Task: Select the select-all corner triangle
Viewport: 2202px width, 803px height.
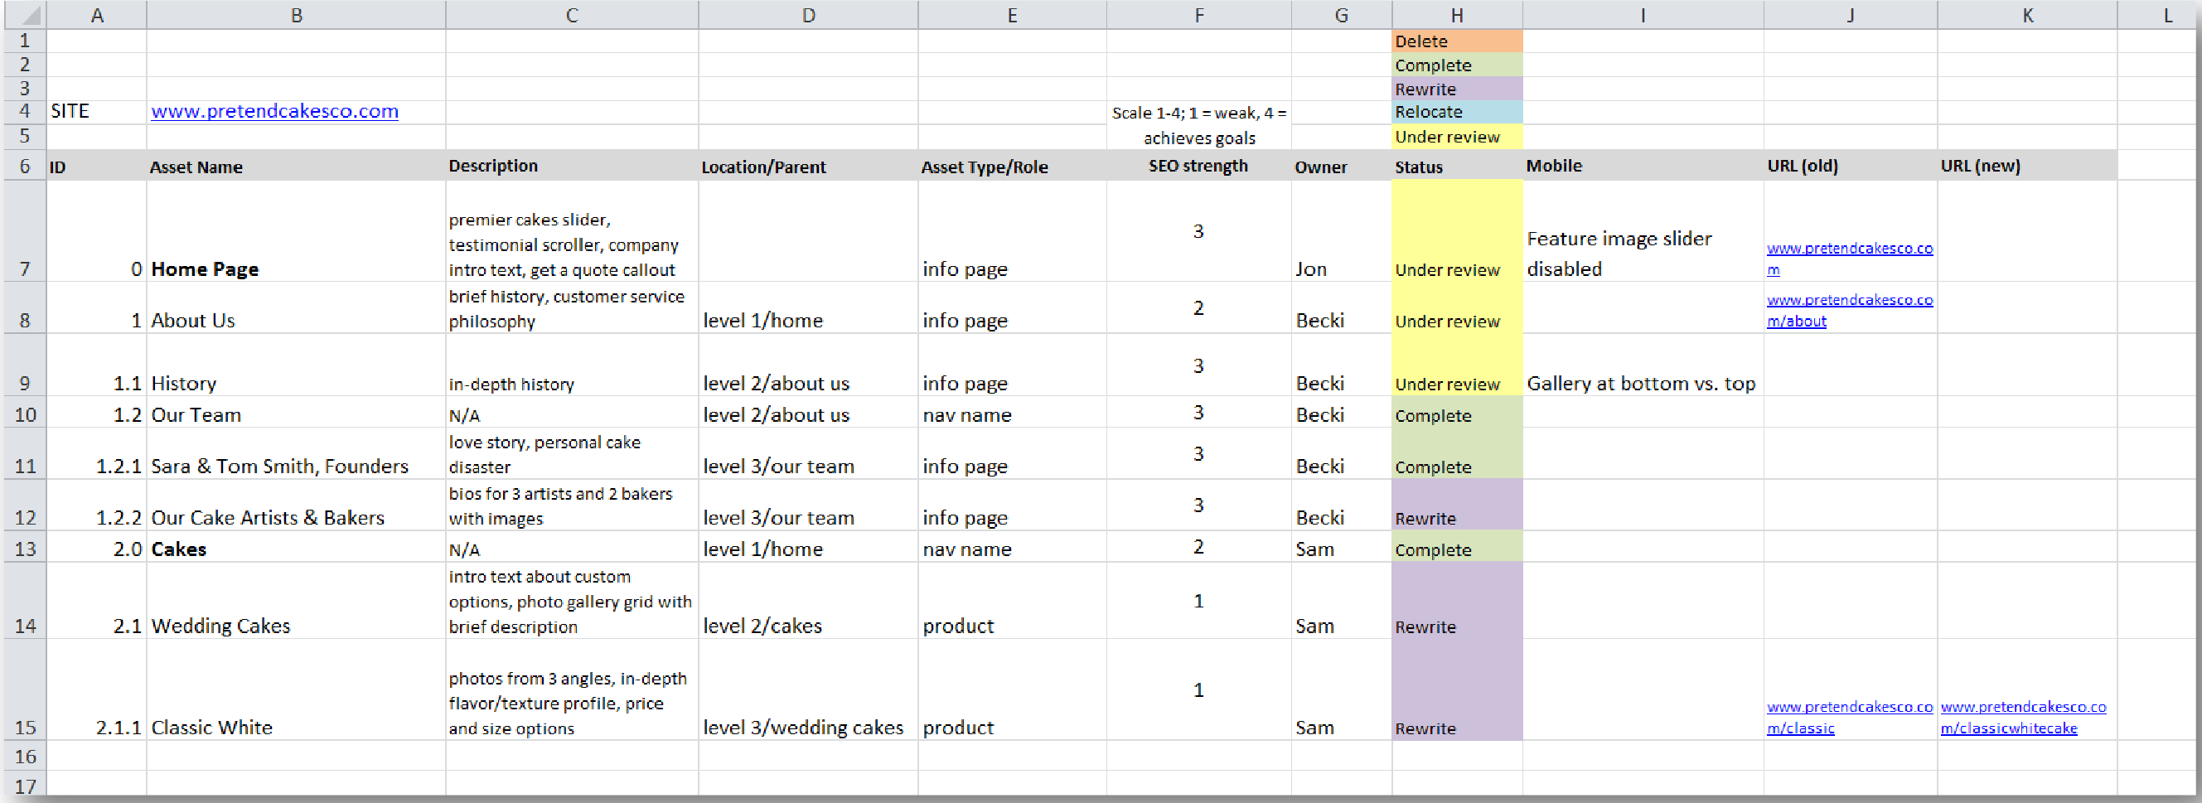Action: click(x=25, y=15)
